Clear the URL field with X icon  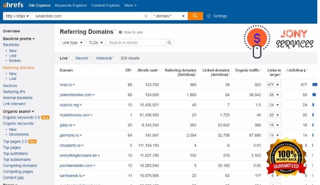pos(146,16)
